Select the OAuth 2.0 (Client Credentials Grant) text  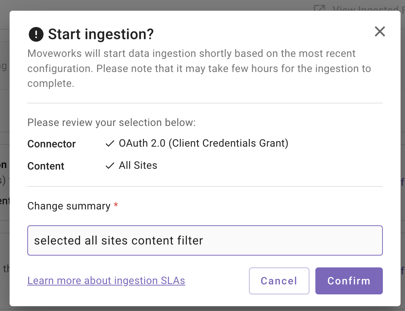tap(204, 143)
